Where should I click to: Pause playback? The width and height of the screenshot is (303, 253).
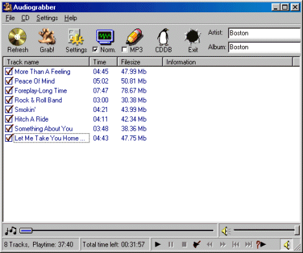[x=171, y=245]
